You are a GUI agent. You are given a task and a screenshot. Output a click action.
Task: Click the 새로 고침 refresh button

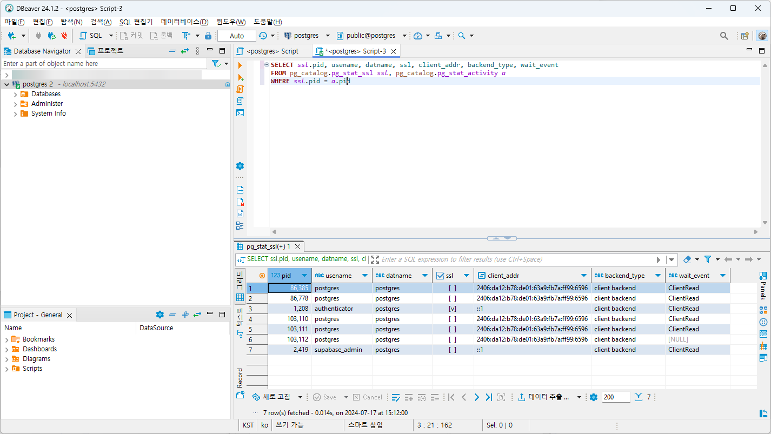click(271, 397)
